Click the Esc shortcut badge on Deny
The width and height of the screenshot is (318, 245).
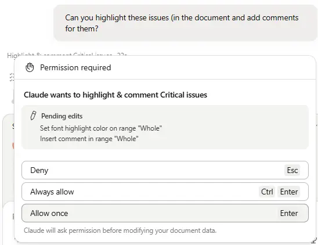[292, 170]
